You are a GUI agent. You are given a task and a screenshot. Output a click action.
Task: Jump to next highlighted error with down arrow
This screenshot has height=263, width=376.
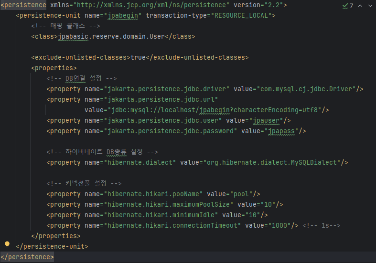(370, 6)
